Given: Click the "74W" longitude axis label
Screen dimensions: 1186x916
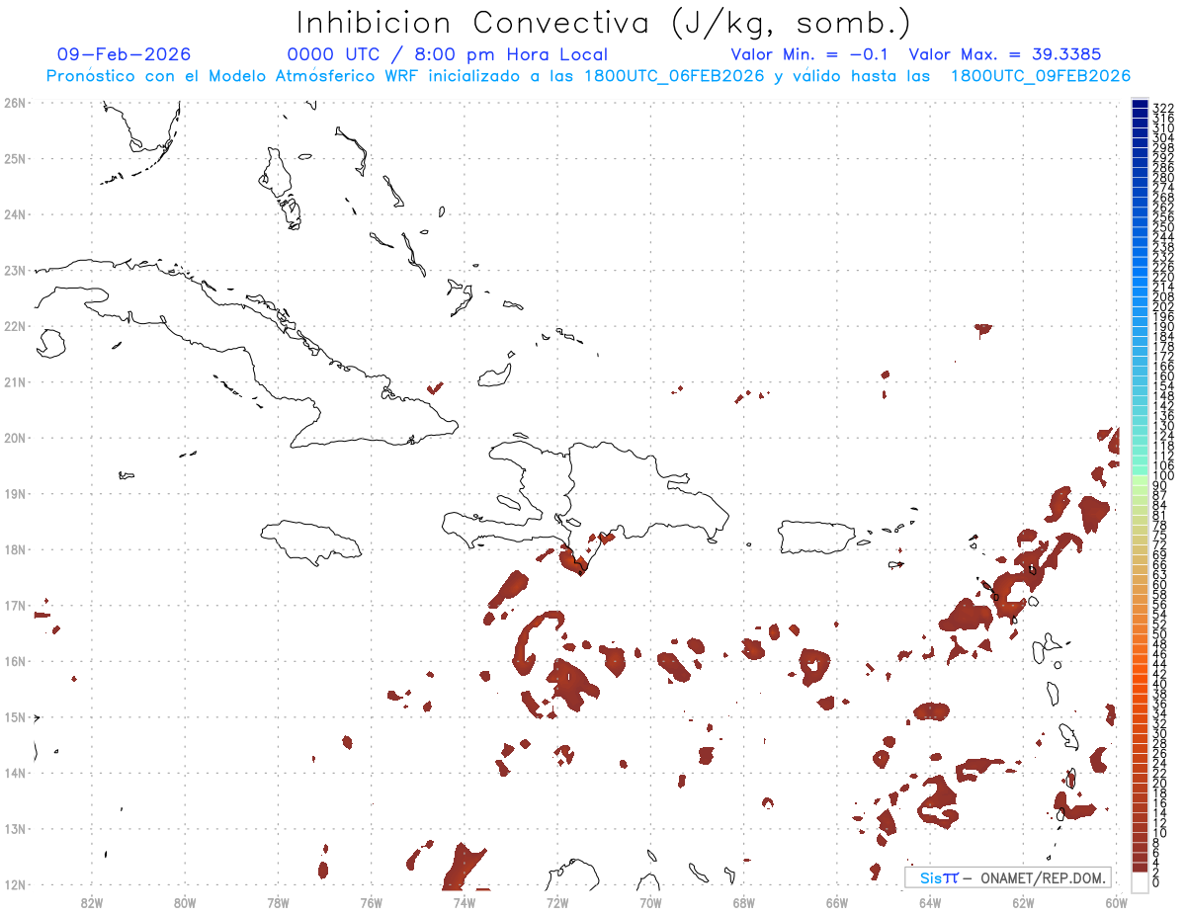Looking at the screenshot, I should click(465, 901).
